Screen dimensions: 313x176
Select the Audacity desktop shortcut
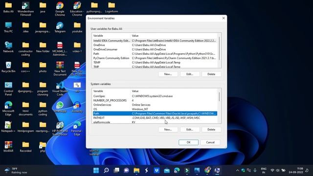(x=77, y=107)
